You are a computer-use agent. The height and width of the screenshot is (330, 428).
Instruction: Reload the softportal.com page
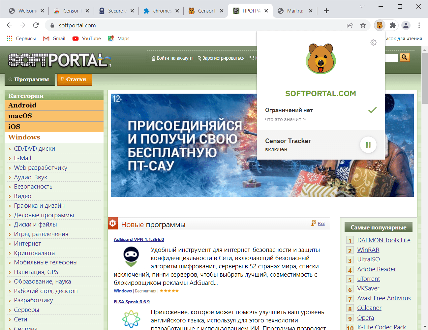pyautogui.click(x=36, y=25)
